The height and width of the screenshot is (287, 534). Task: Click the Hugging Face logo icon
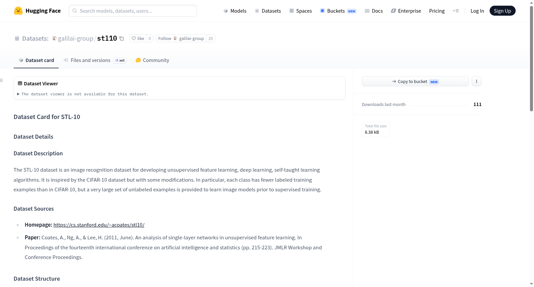coord(18,11)
